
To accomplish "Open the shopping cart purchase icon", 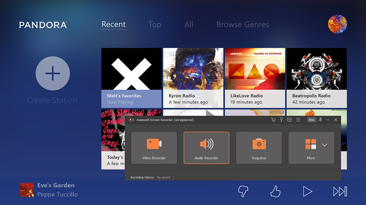I will tap(273, 120).
